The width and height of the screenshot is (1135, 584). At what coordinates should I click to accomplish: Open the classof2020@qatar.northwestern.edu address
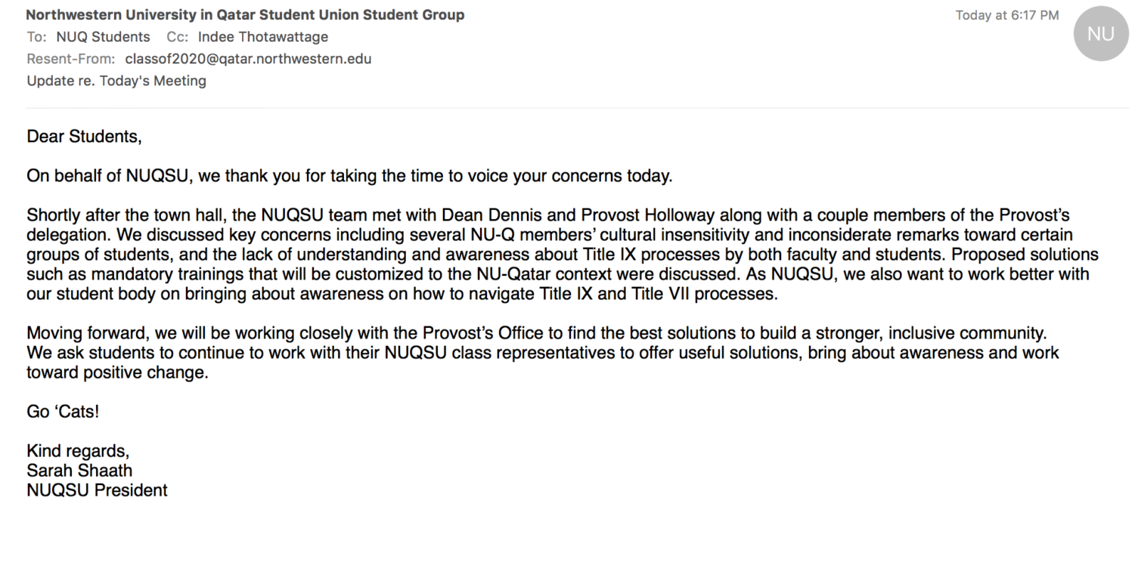pyautogui.click(x=248, y=59)
